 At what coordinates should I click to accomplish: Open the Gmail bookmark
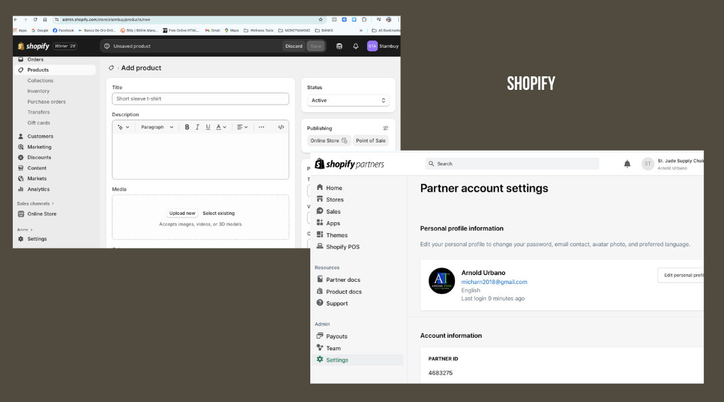tap(212, 30)
